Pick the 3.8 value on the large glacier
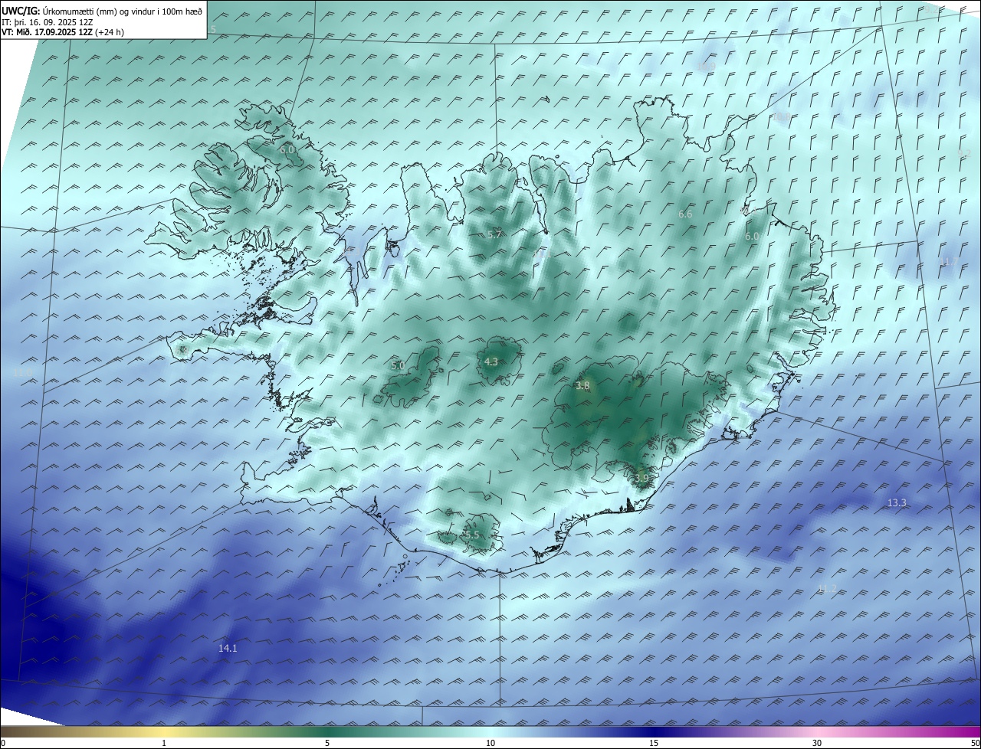 tap(582, 386)
